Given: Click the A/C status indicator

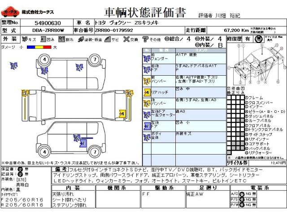Looking at the screenshot, I should click(x=242, y=193).
